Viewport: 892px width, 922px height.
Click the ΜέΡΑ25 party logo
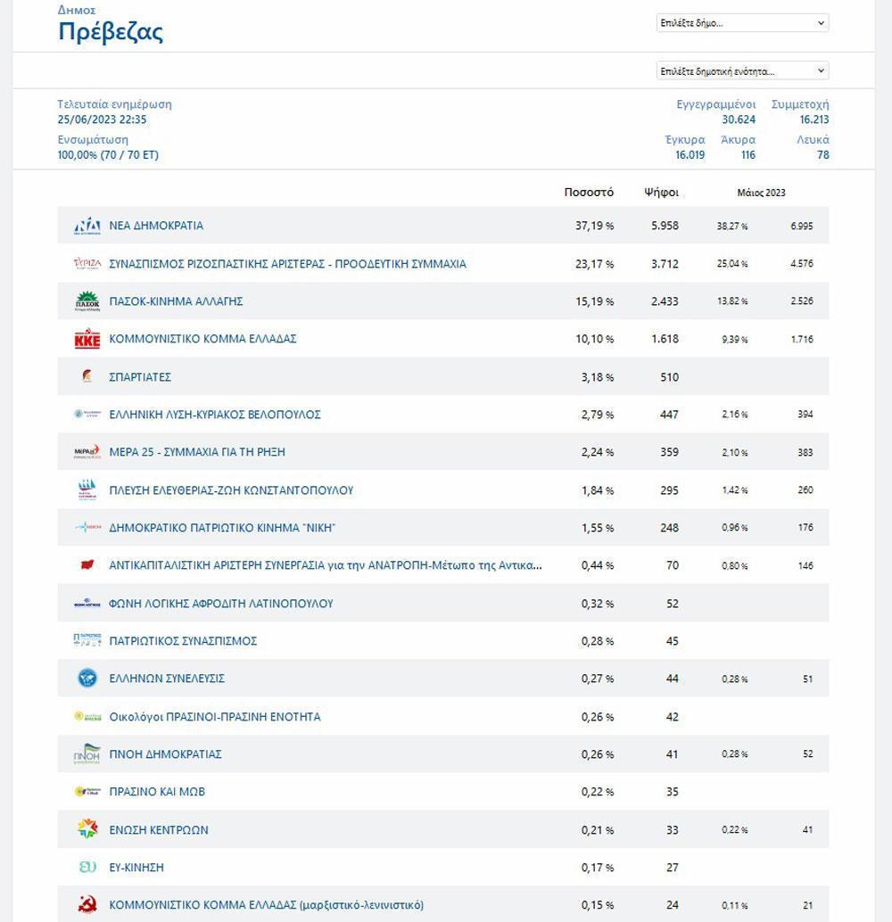click(x=87, y=451)
